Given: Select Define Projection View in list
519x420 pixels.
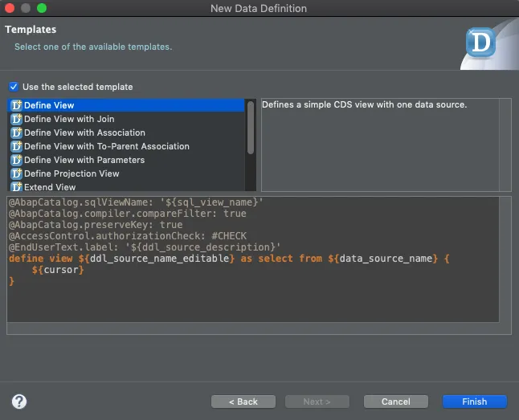Looking at the screenshot, I should [x=72, y=173].
